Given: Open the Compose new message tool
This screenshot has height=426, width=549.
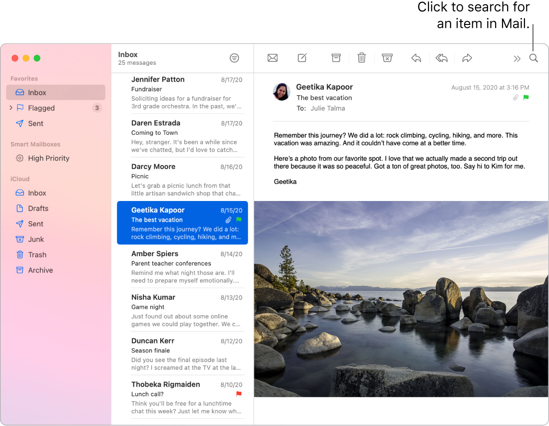Looking at the screenshot, I should [x=302, y=58].
